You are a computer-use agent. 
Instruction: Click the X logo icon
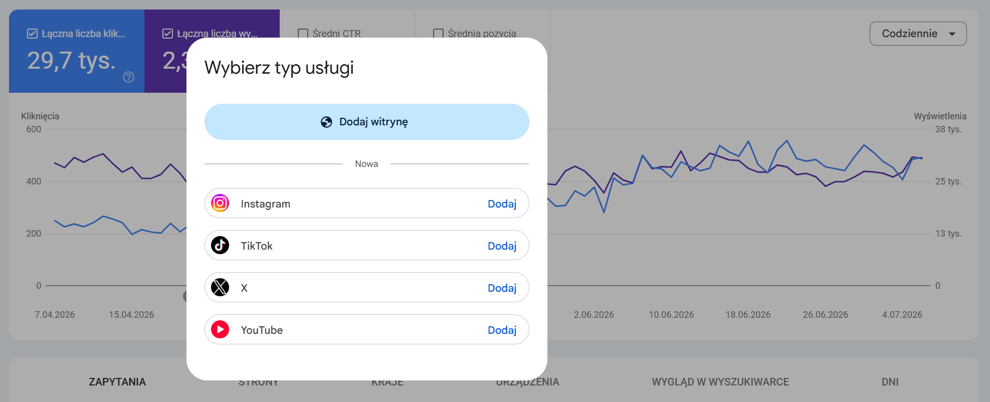[x=220, y=287]
